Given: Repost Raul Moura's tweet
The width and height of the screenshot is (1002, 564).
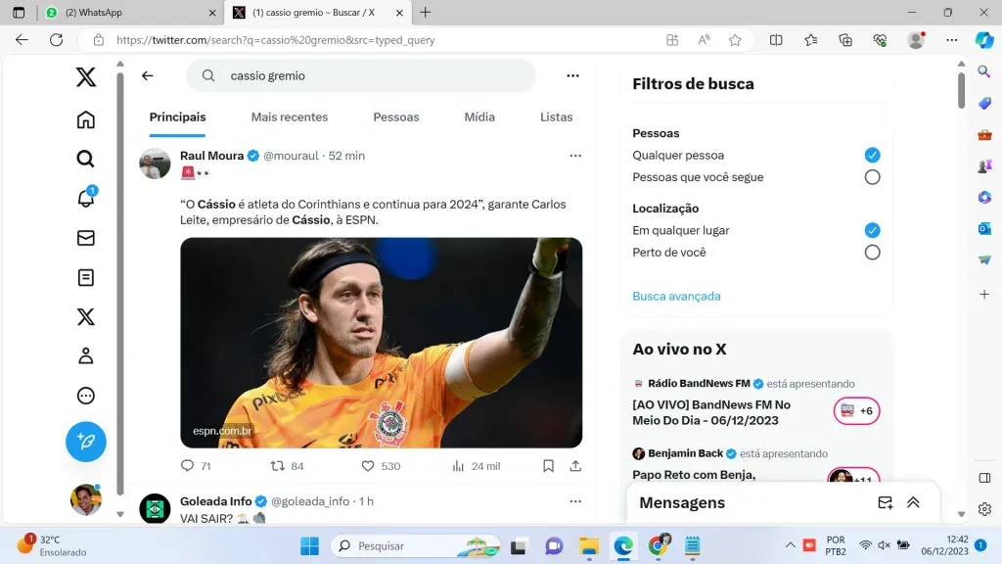Looking at the screenshot, I should tap(278, 466).
